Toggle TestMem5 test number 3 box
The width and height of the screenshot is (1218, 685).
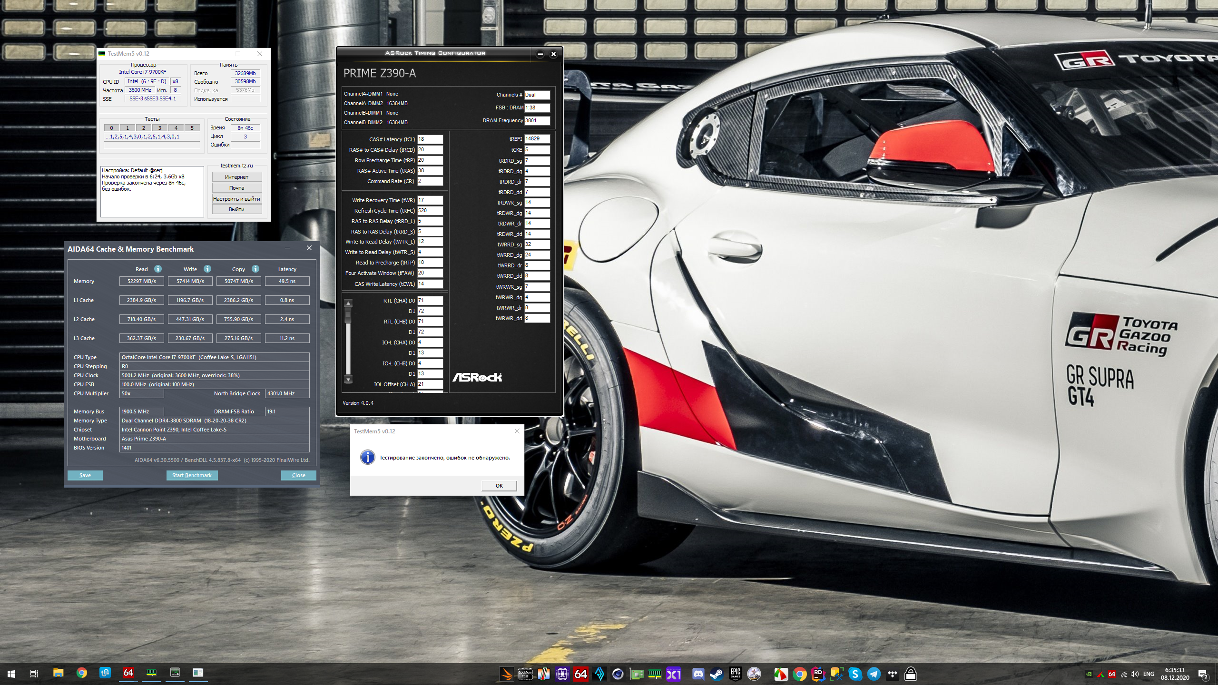click(x=160, y=128)
